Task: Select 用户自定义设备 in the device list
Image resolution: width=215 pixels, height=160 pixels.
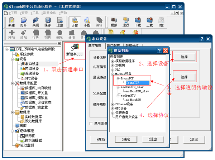Action: [x=126, y=117]
